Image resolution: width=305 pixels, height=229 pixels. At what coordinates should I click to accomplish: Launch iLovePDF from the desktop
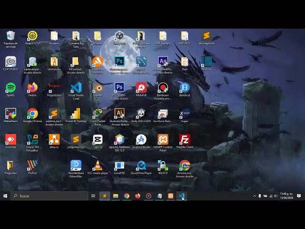(120, 167)
